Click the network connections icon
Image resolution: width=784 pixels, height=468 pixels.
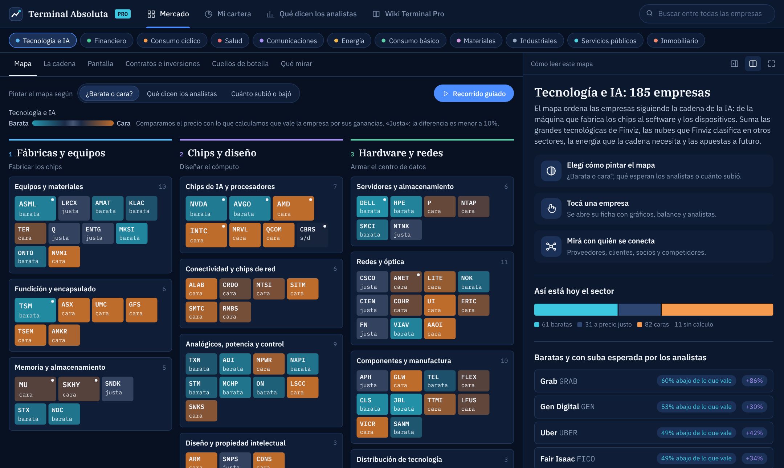(551, 247)
